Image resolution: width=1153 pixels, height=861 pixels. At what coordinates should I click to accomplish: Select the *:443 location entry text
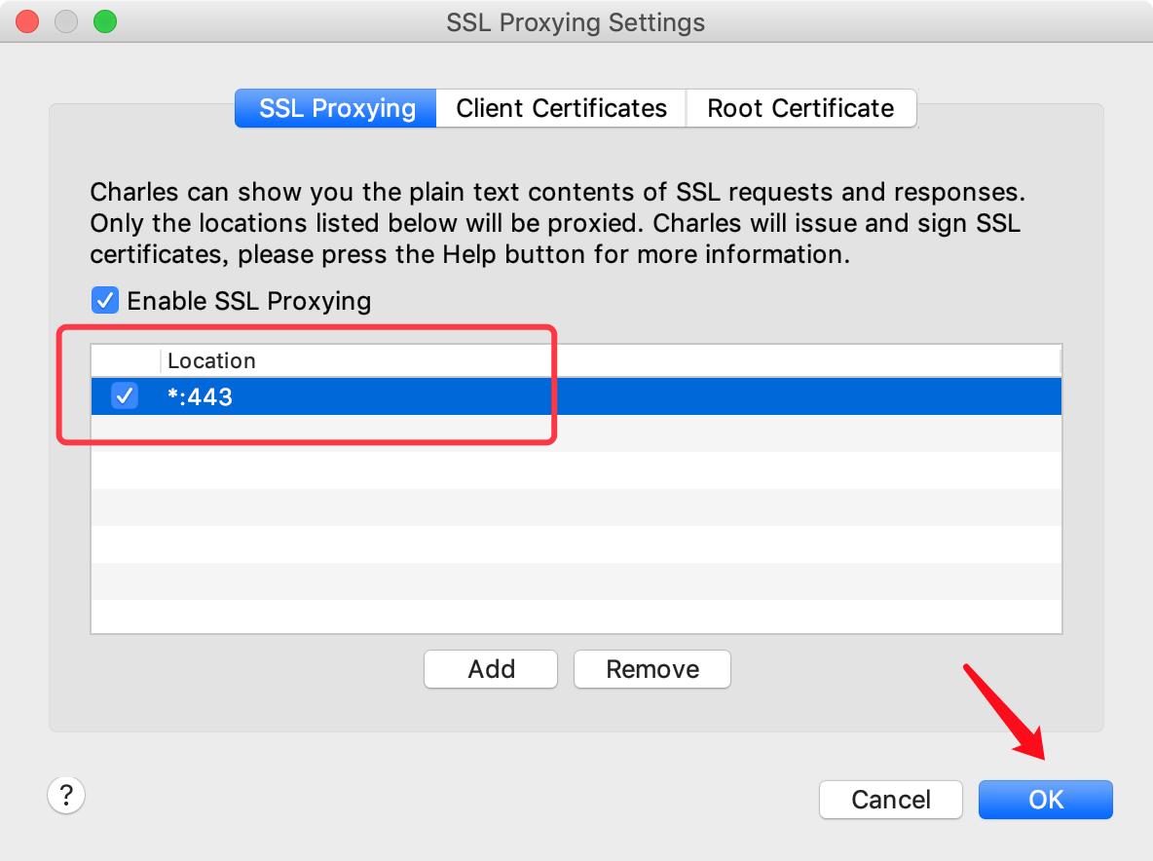coord(200,396)
